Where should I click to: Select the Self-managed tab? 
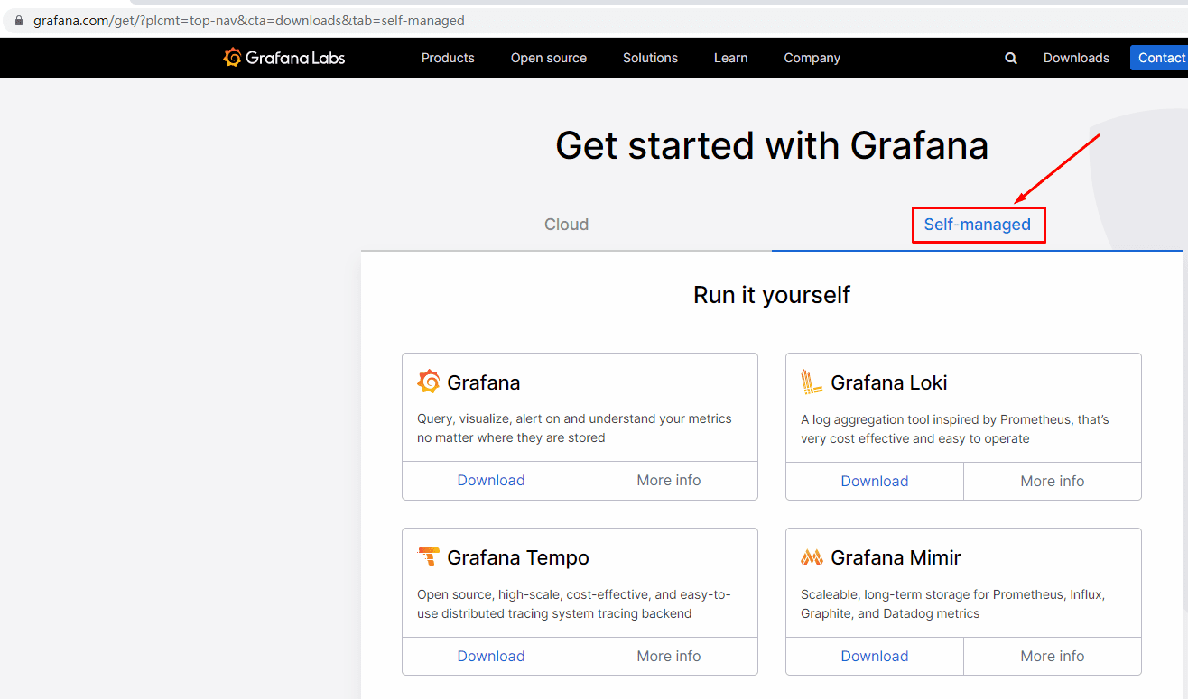(978, 225)
